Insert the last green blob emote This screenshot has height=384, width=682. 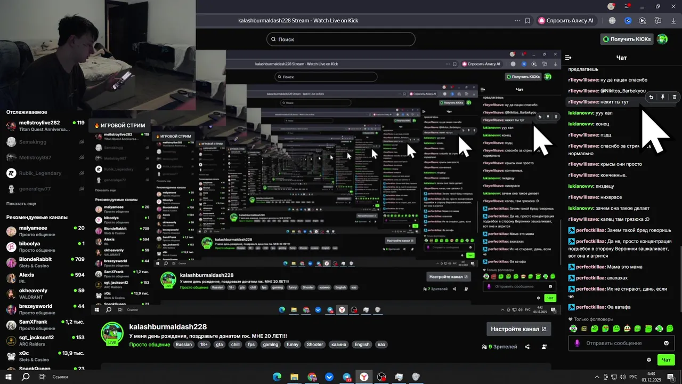click(670, 329)
